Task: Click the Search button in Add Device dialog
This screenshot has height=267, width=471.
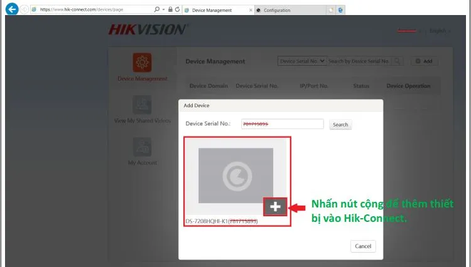Action: tap(340, 125)
